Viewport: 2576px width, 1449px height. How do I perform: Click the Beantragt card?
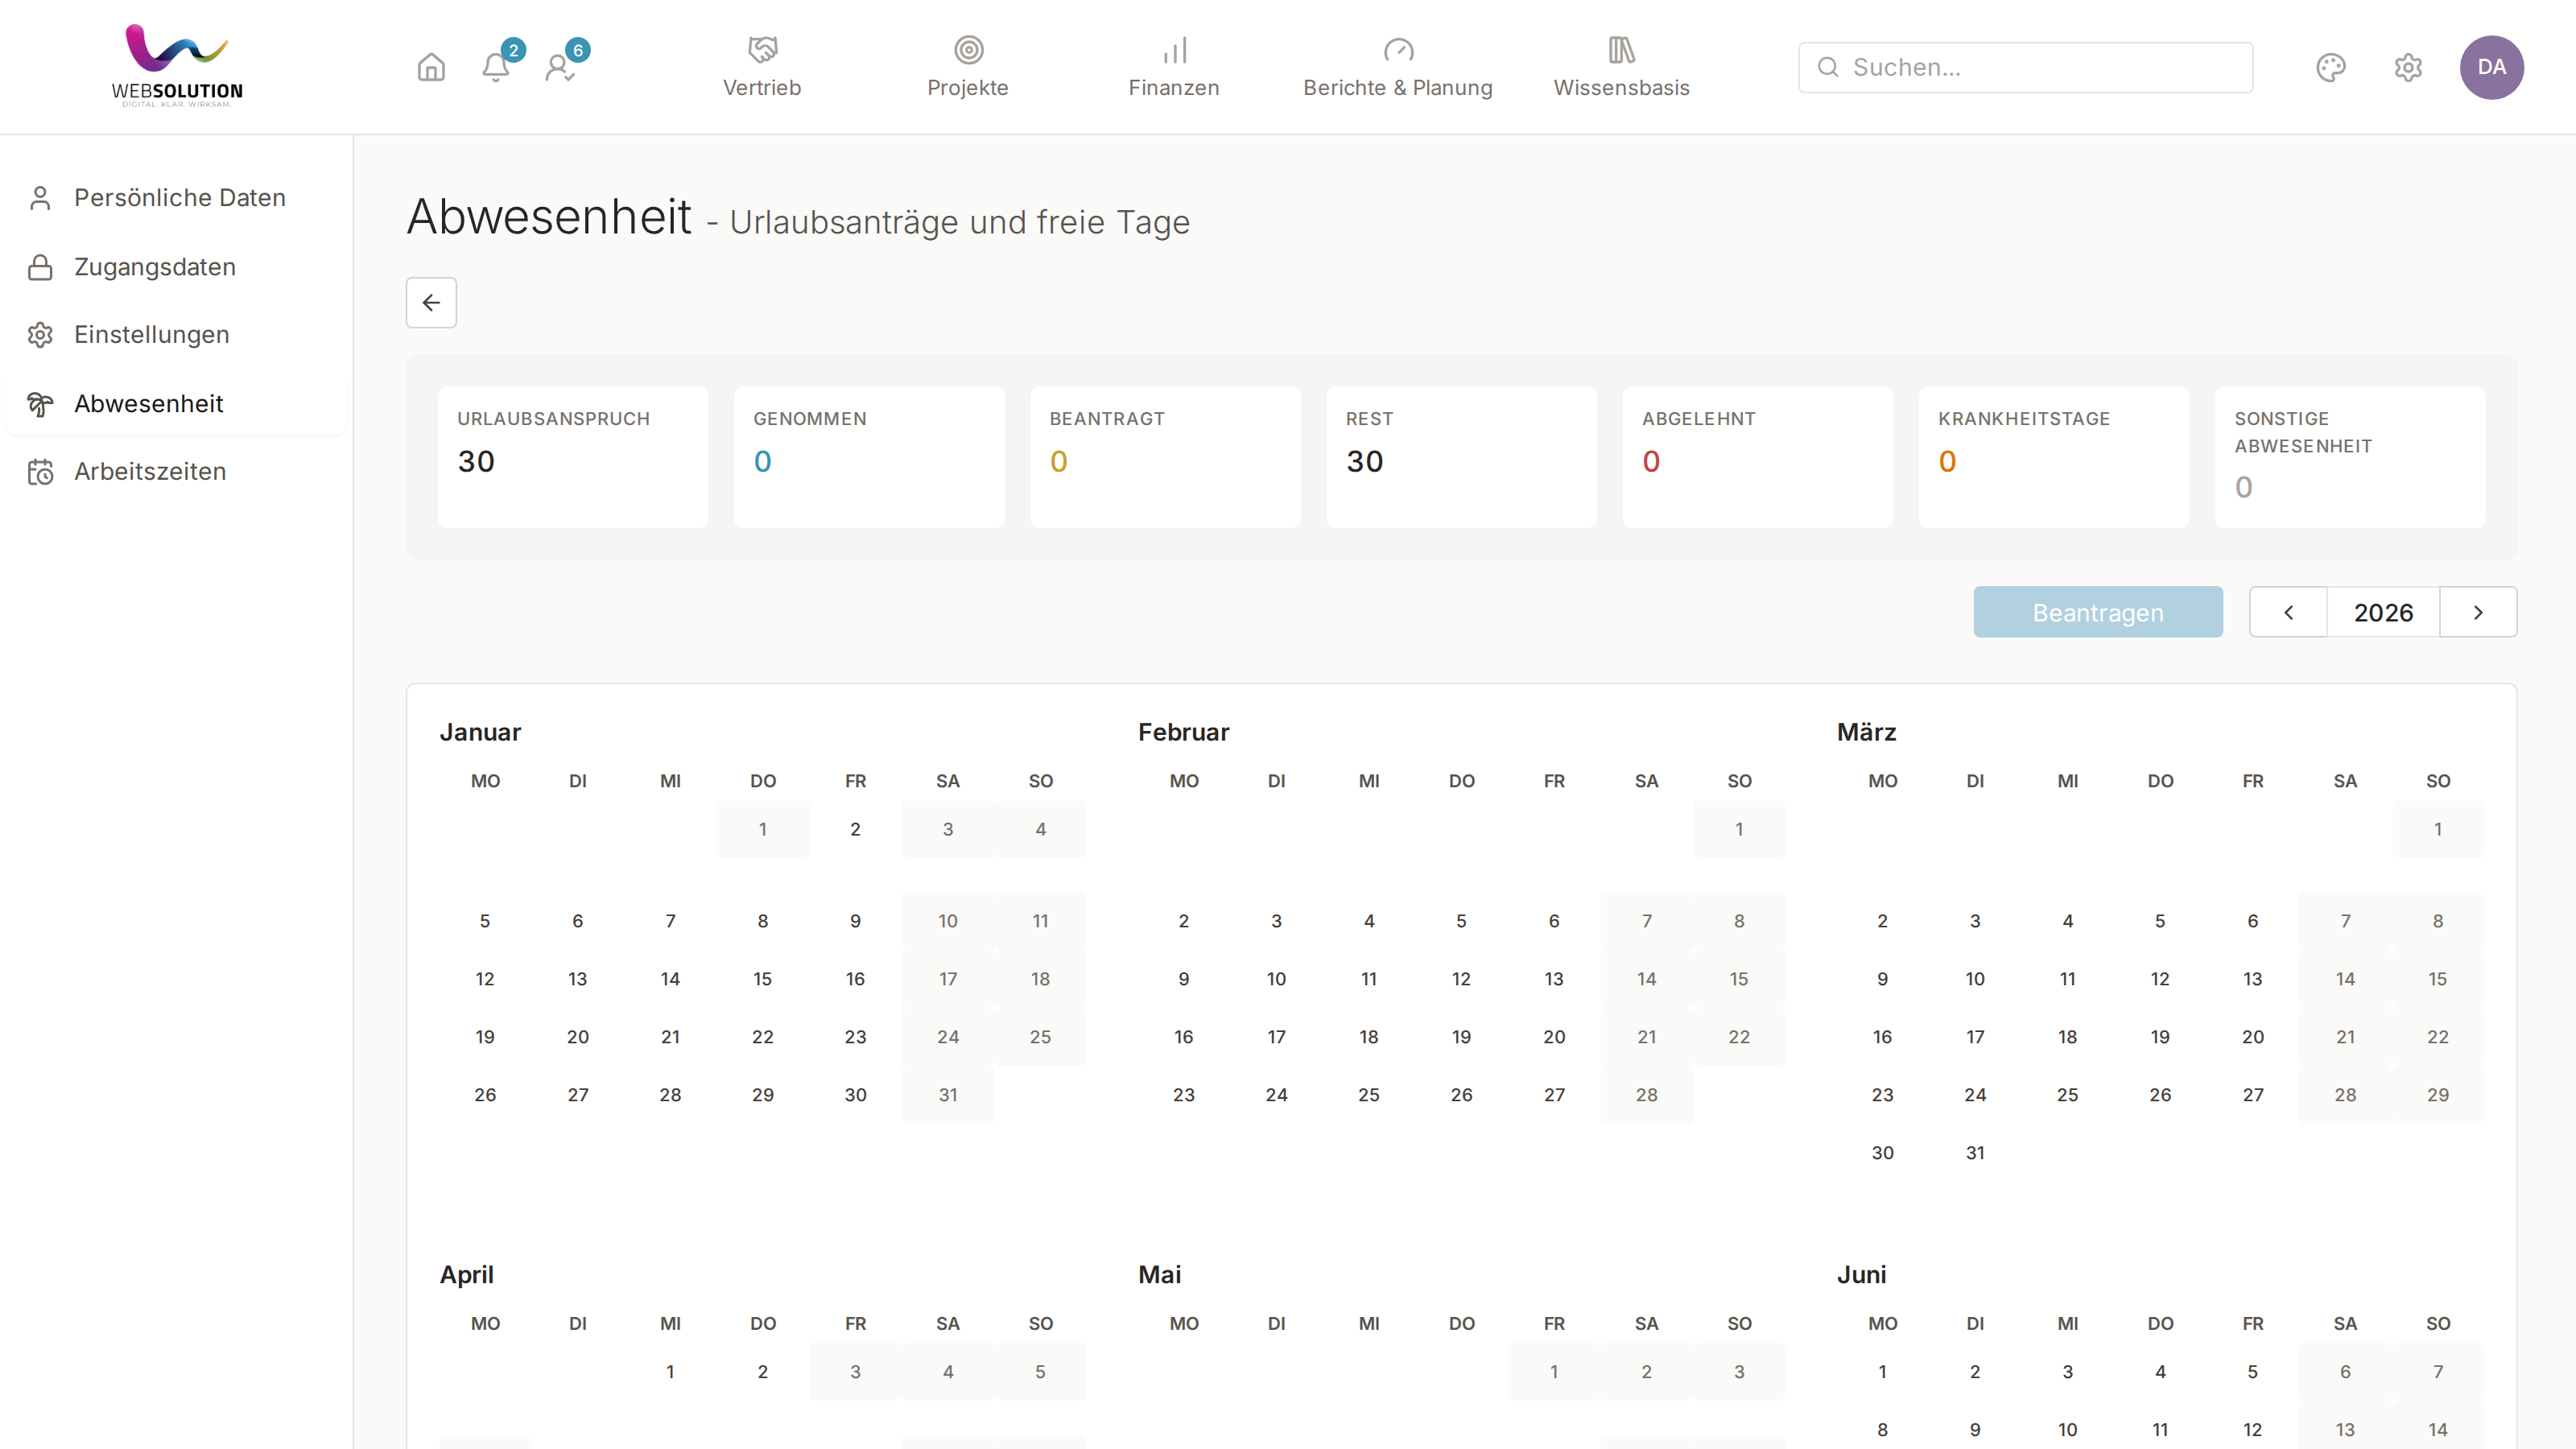pos(1165,457)
